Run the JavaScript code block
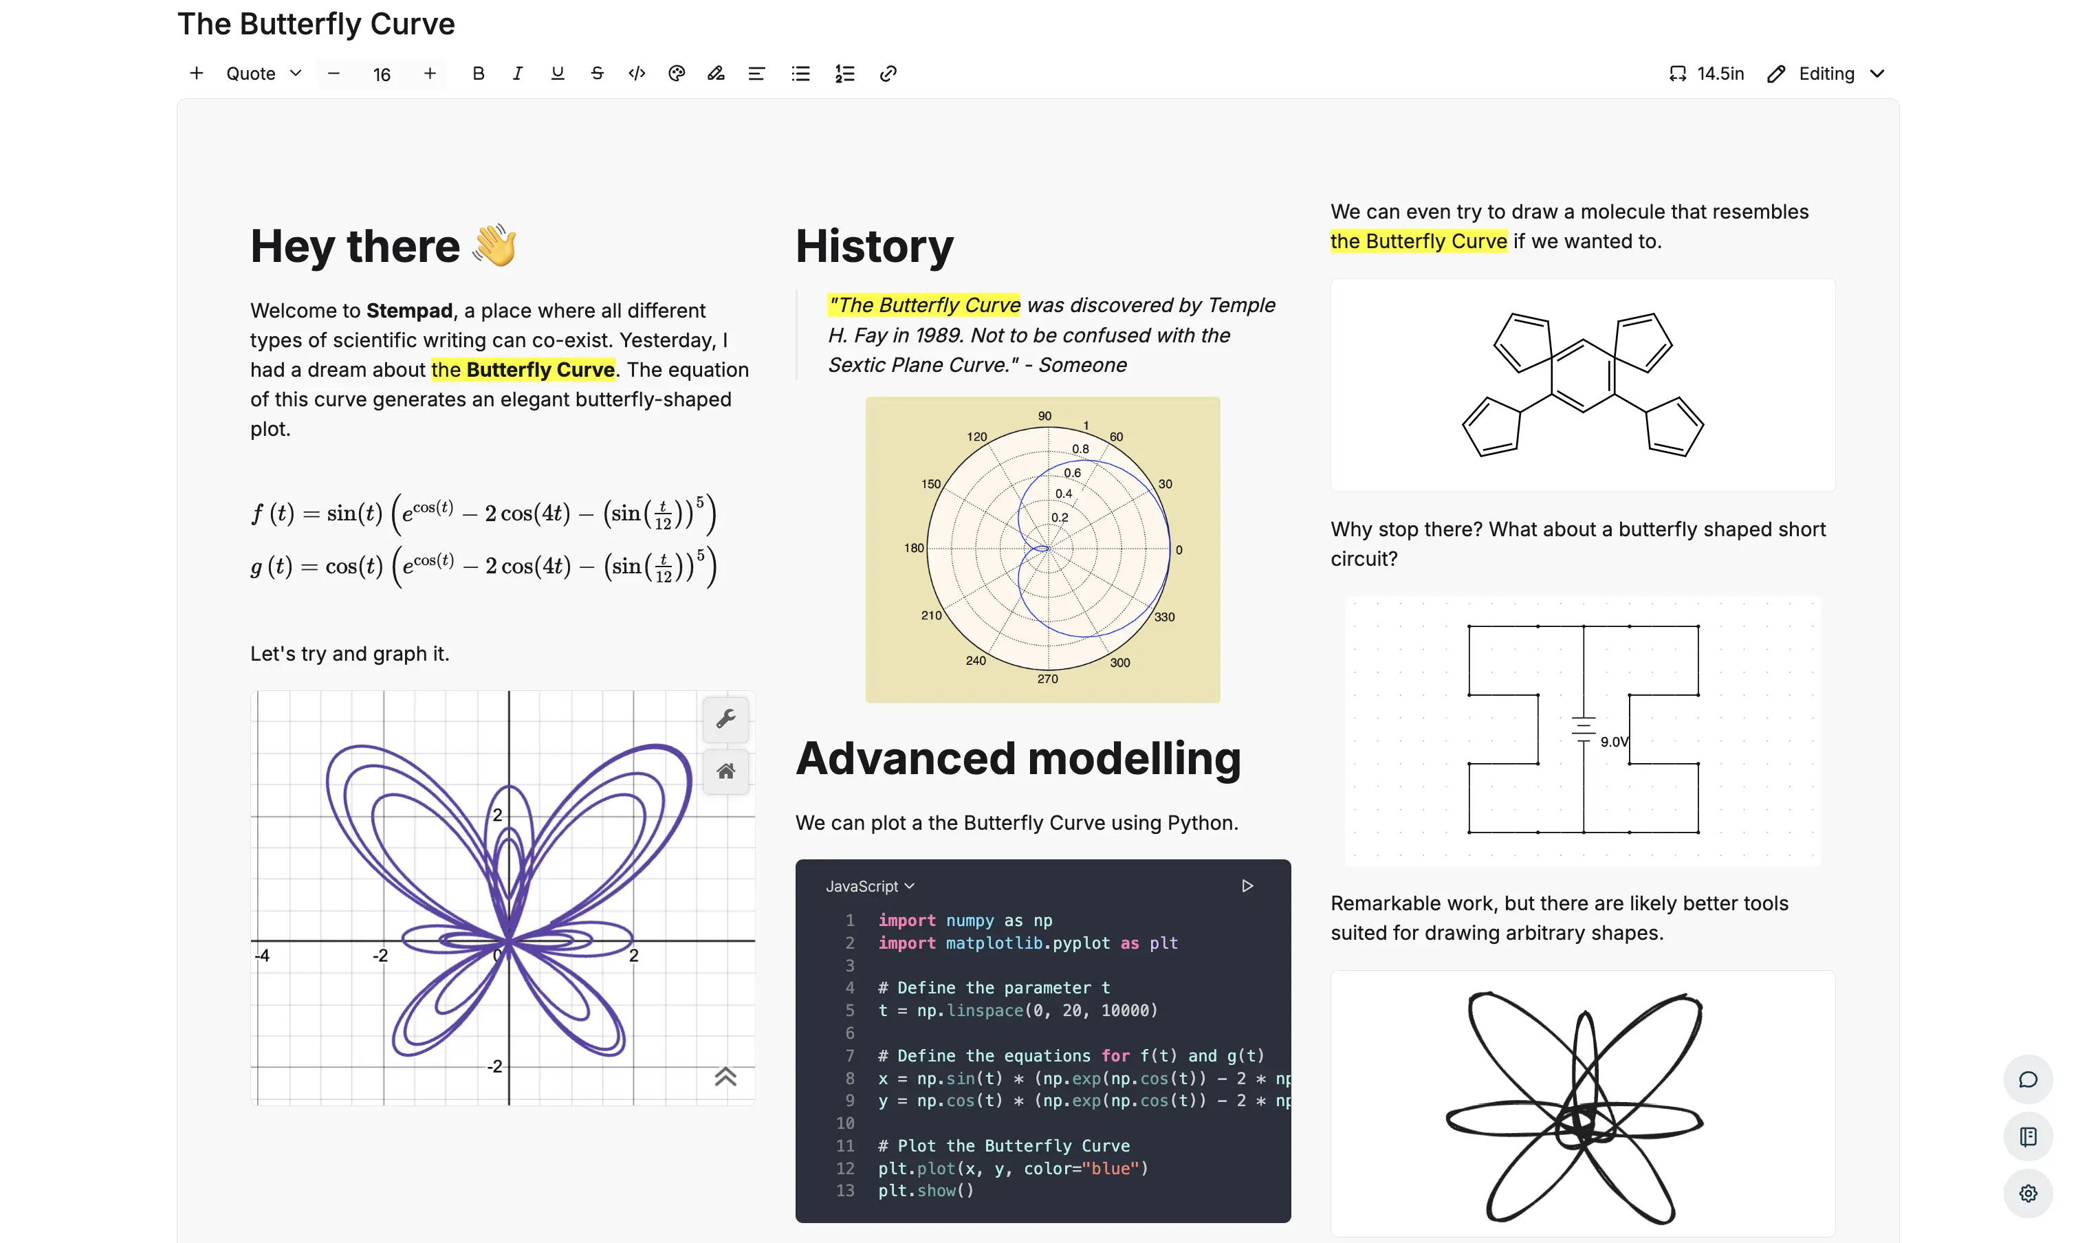Screen dimensions: 2078x1243 (1247, 885)
